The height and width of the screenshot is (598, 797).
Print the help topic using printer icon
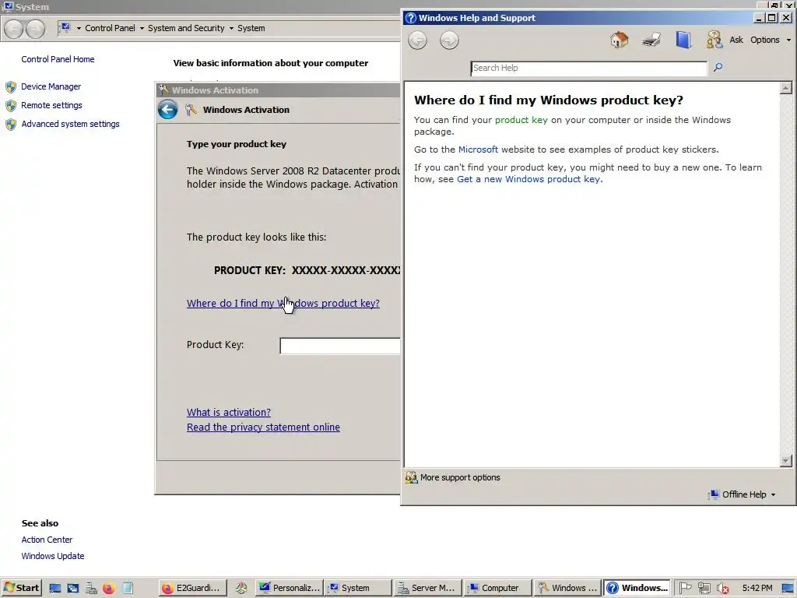pos(651,40)
